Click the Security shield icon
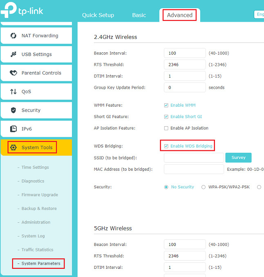The height and width of the screenshot is (277, 264). pos(13,110)
